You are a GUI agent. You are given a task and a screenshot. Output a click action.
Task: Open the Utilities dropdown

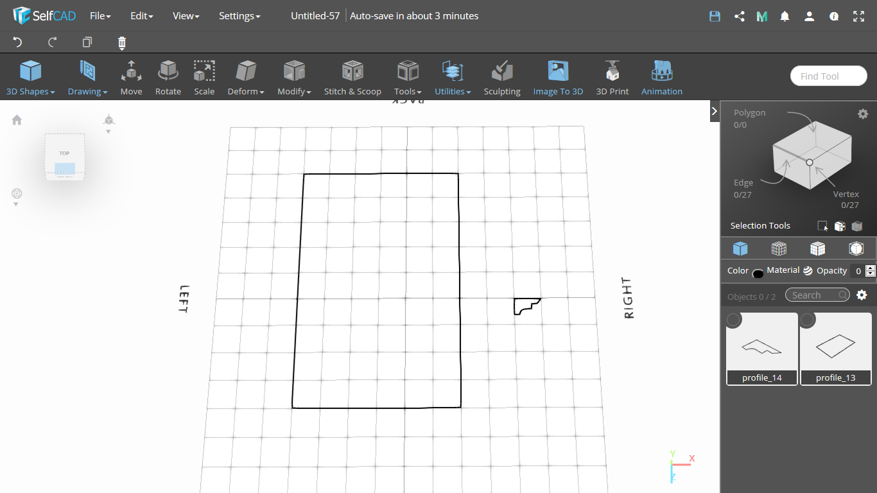point(453,78)
